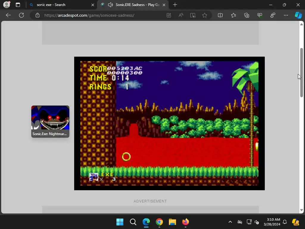Open the apps available icon in address bar

pyautogui.click(x=169, y=15)
